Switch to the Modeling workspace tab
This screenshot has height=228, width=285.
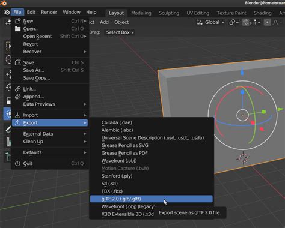pos(141,13)
